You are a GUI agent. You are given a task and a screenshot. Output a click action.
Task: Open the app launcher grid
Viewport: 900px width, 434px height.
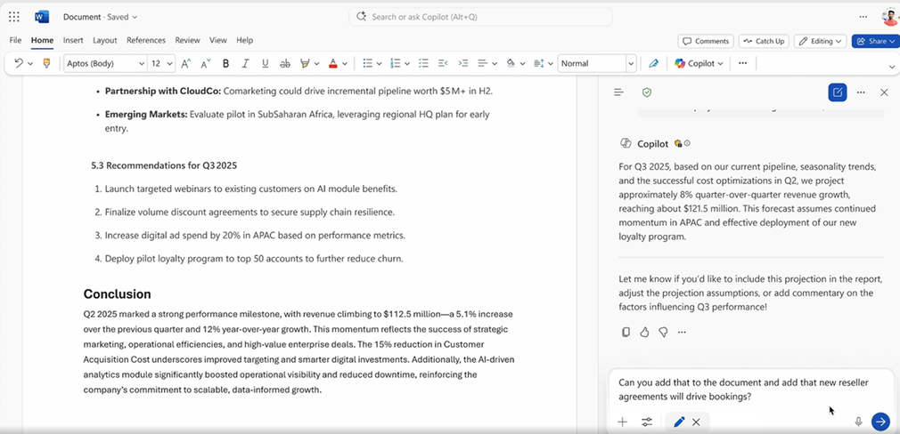(14, 17)
